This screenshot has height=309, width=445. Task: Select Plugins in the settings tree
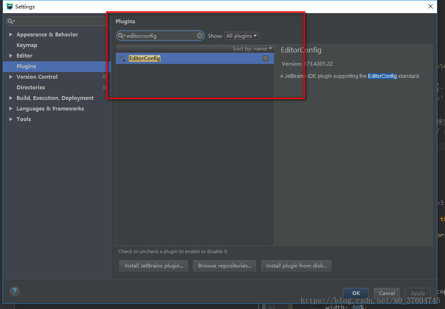(57, 66)
